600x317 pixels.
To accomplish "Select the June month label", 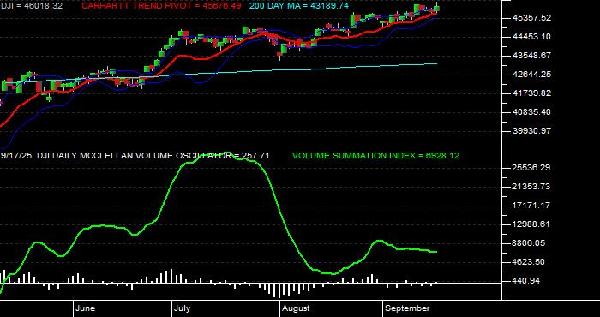I will point(86,308).
